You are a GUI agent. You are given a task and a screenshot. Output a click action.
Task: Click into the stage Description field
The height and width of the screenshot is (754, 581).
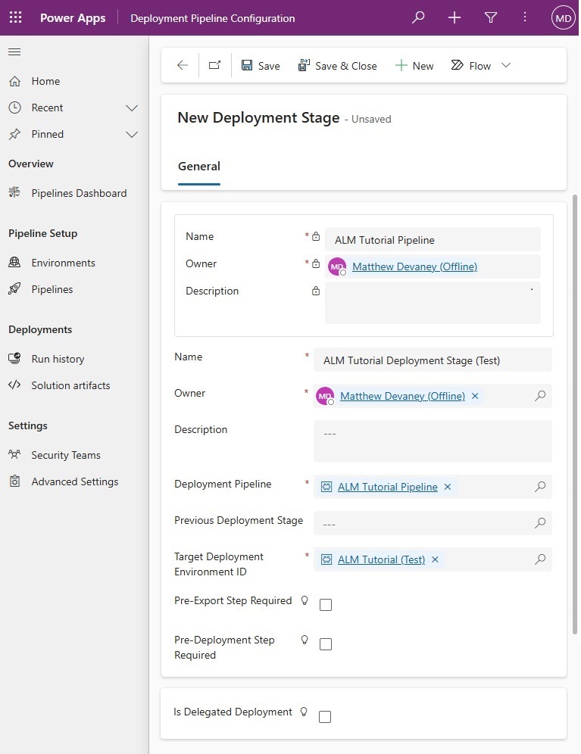coord(433,441)
